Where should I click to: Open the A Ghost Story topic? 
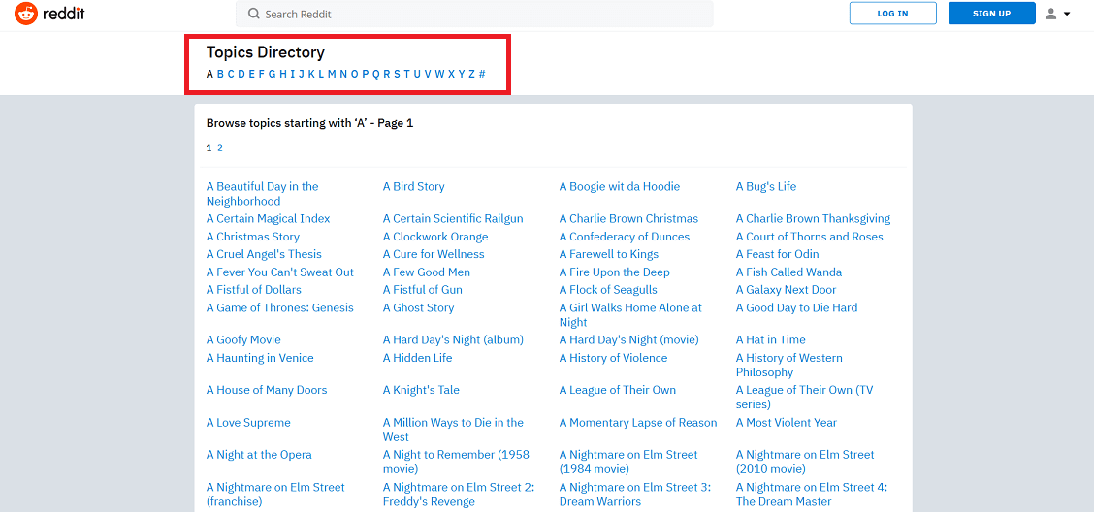pos(419,308)
